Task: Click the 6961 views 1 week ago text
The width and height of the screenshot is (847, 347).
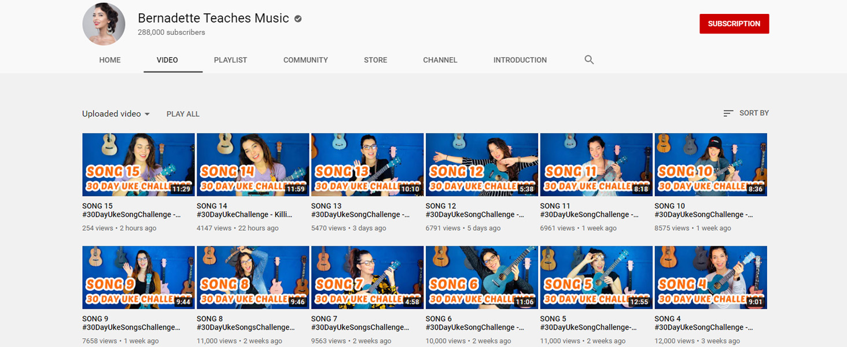Action: tap(579, 228)
